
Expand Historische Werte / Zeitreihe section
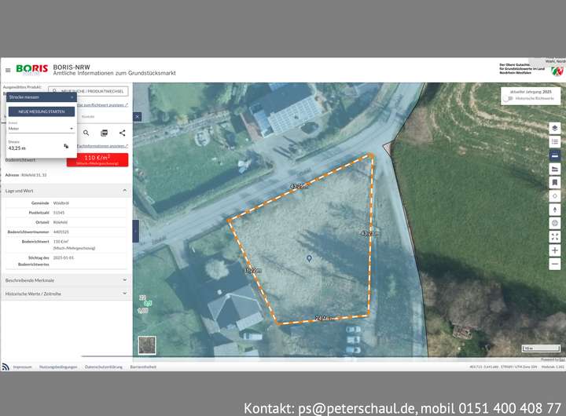tap(65, 293)
